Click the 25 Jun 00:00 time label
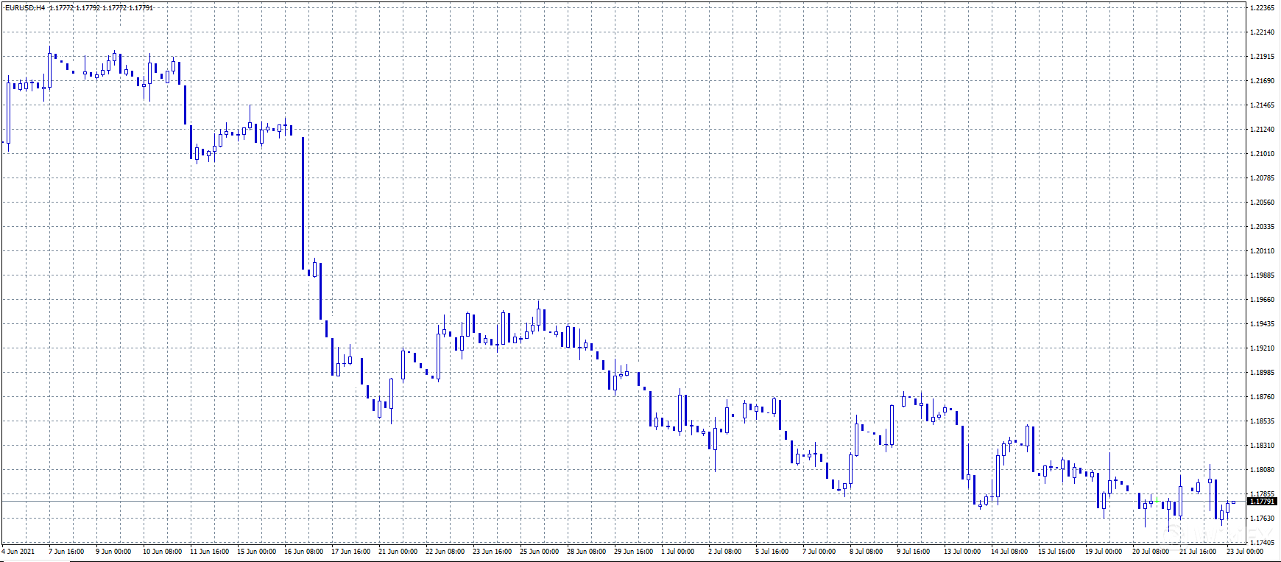 click(x=540, y=552)
